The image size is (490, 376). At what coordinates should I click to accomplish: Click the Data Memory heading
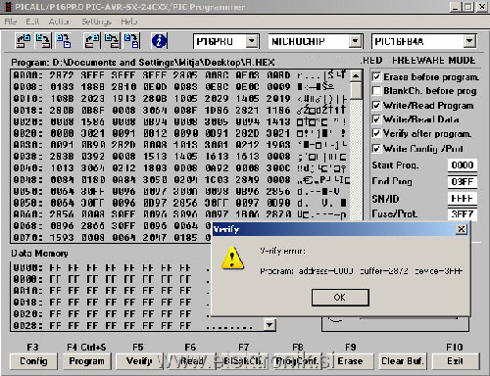point(39,254)
